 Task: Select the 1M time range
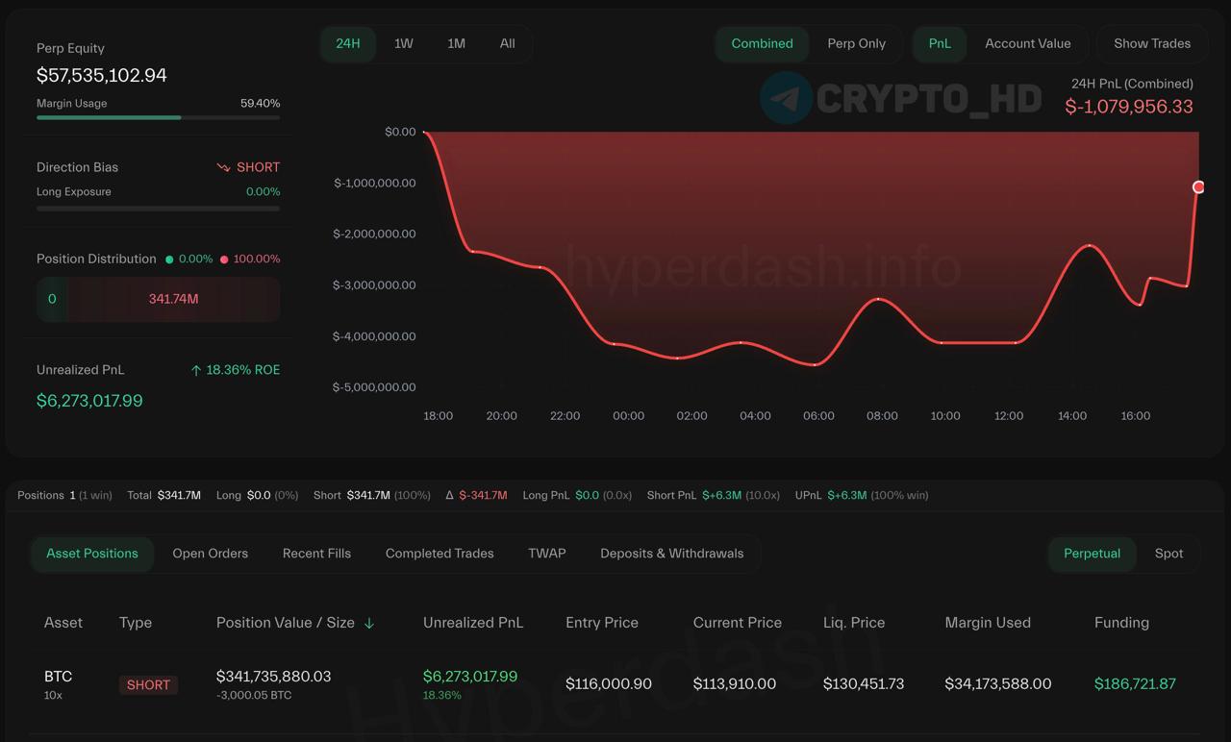pyautogui.click(x=456, y=43)
